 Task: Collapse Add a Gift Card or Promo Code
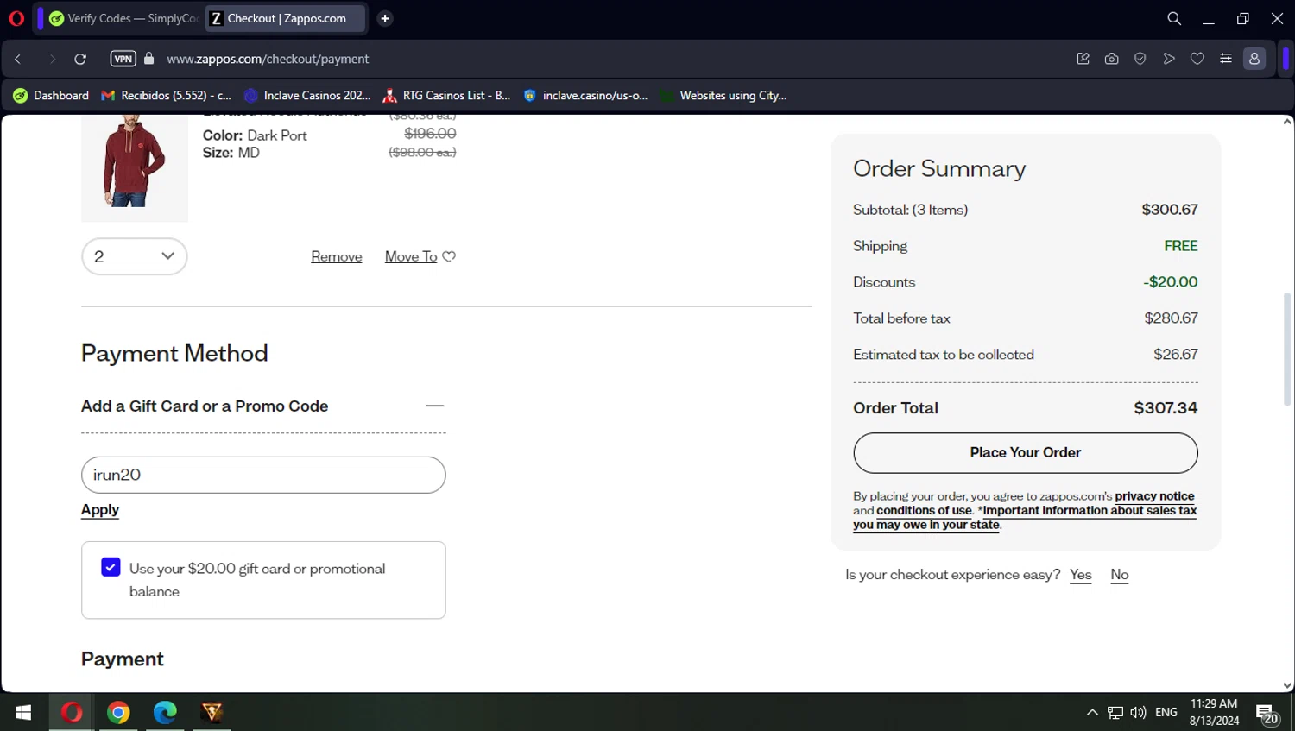(434, 406)
